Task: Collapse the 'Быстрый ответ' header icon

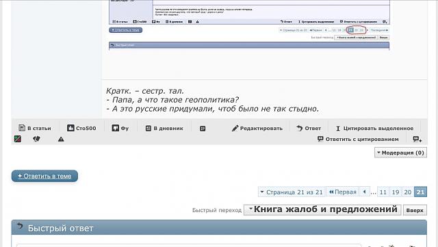Action: (19, 226)
